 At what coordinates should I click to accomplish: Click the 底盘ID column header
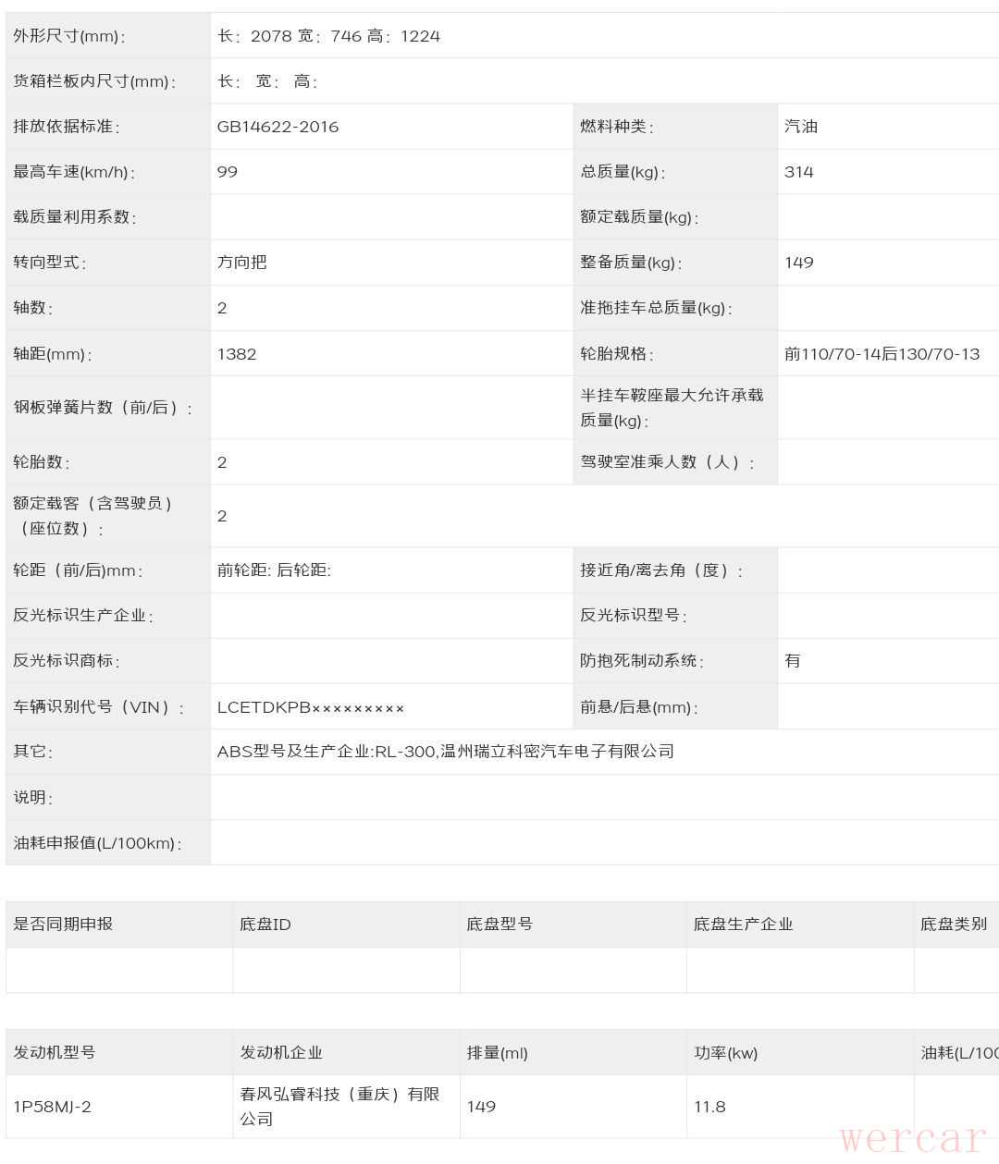click(x=265, y=924)
